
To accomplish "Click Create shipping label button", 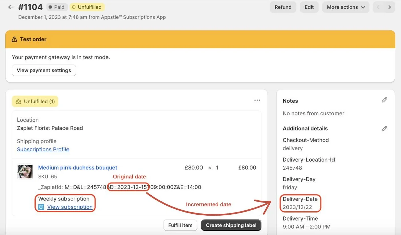I will click(231, 225).
